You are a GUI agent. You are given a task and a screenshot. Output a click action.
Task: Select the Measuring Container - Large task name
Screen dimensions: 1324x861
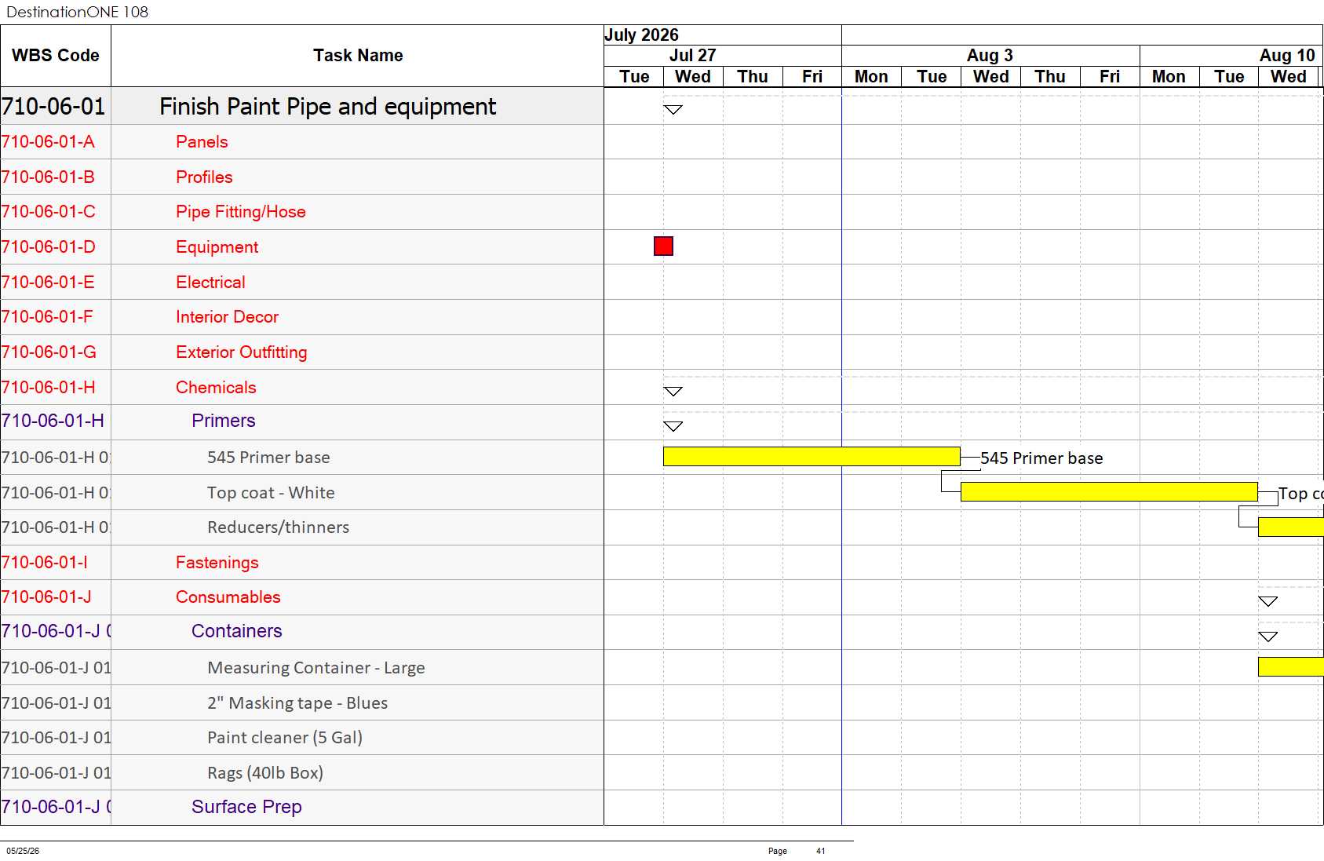[x=316, y=668]
